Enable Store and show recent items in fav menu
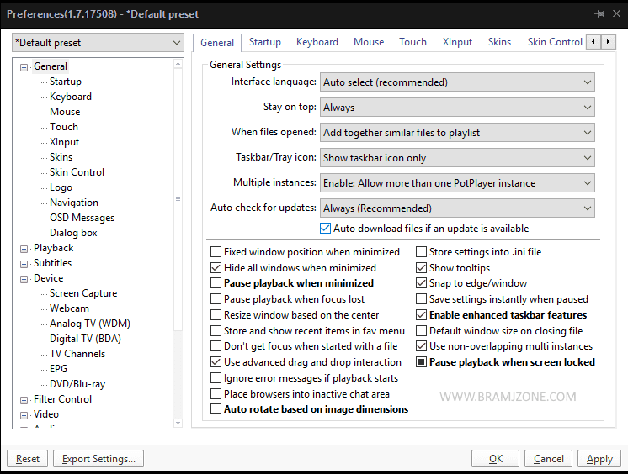628x474 pixels. point(216,331)
